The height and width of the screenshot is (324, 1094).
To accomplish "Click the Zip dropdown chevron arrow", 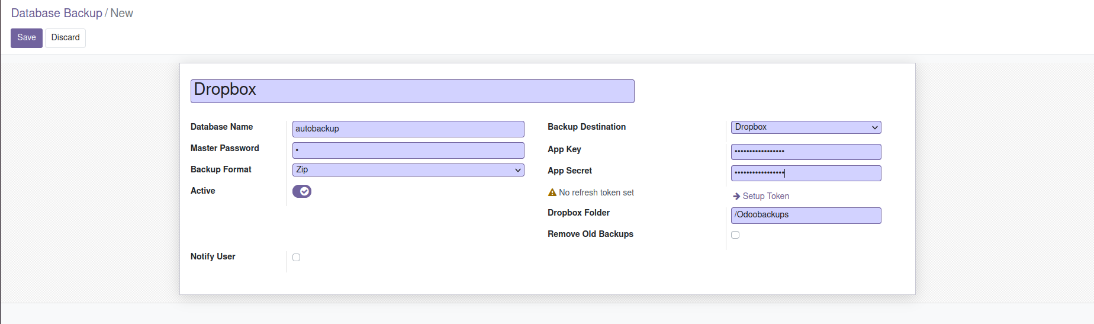I will pyautogui.click(x=518, y=170).
